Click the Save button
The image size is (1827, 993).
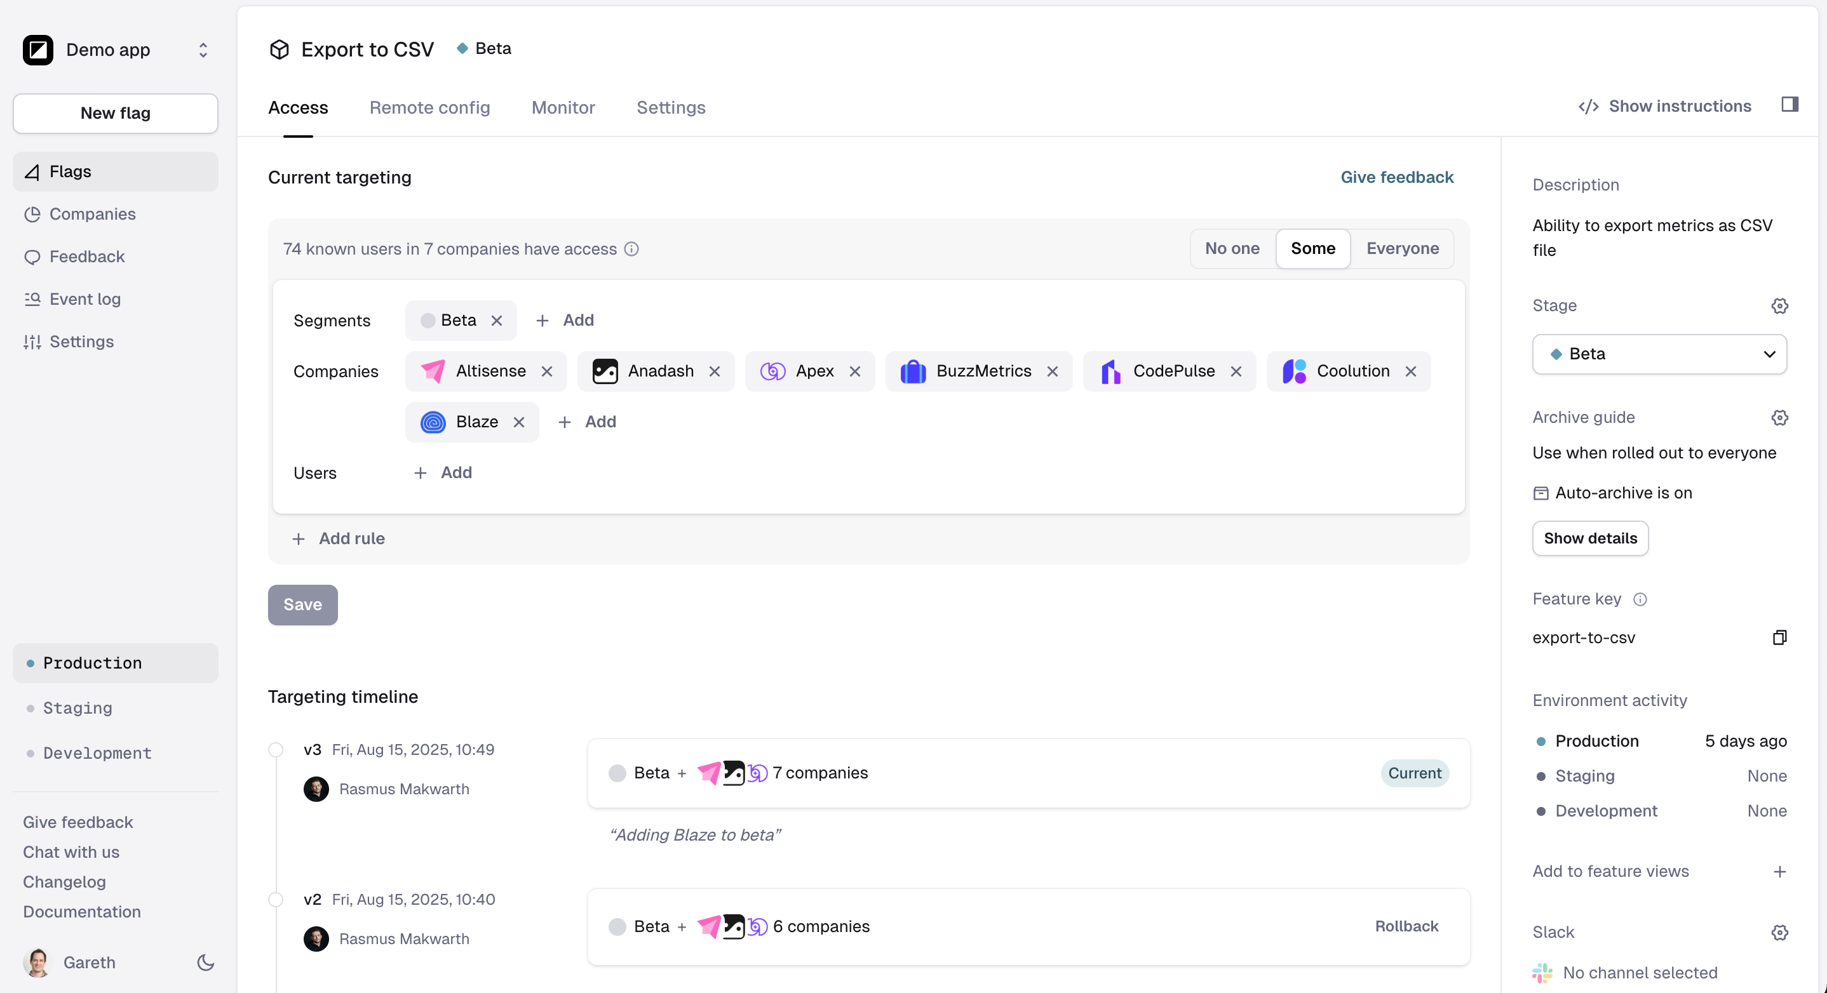pyautogui.click(x=302, y=604)
